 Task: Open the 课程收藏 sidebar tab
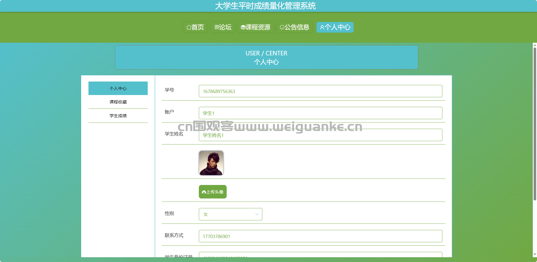click(118, 102)
